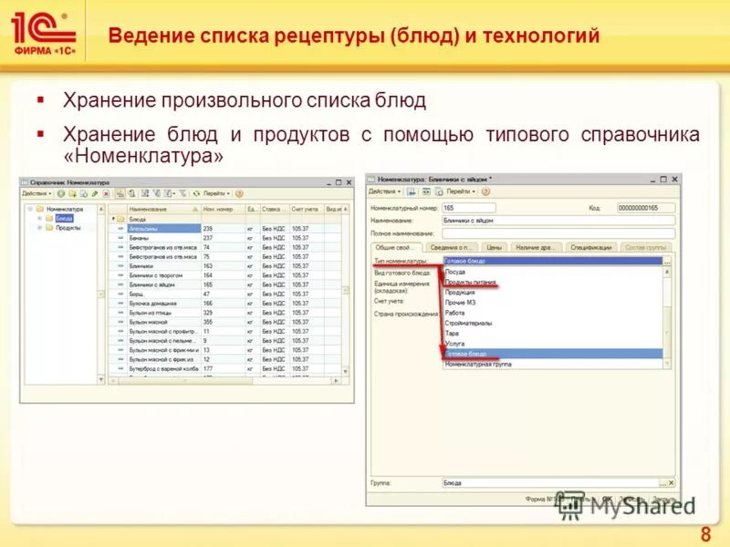Click the Ном. номер column header

223,210
